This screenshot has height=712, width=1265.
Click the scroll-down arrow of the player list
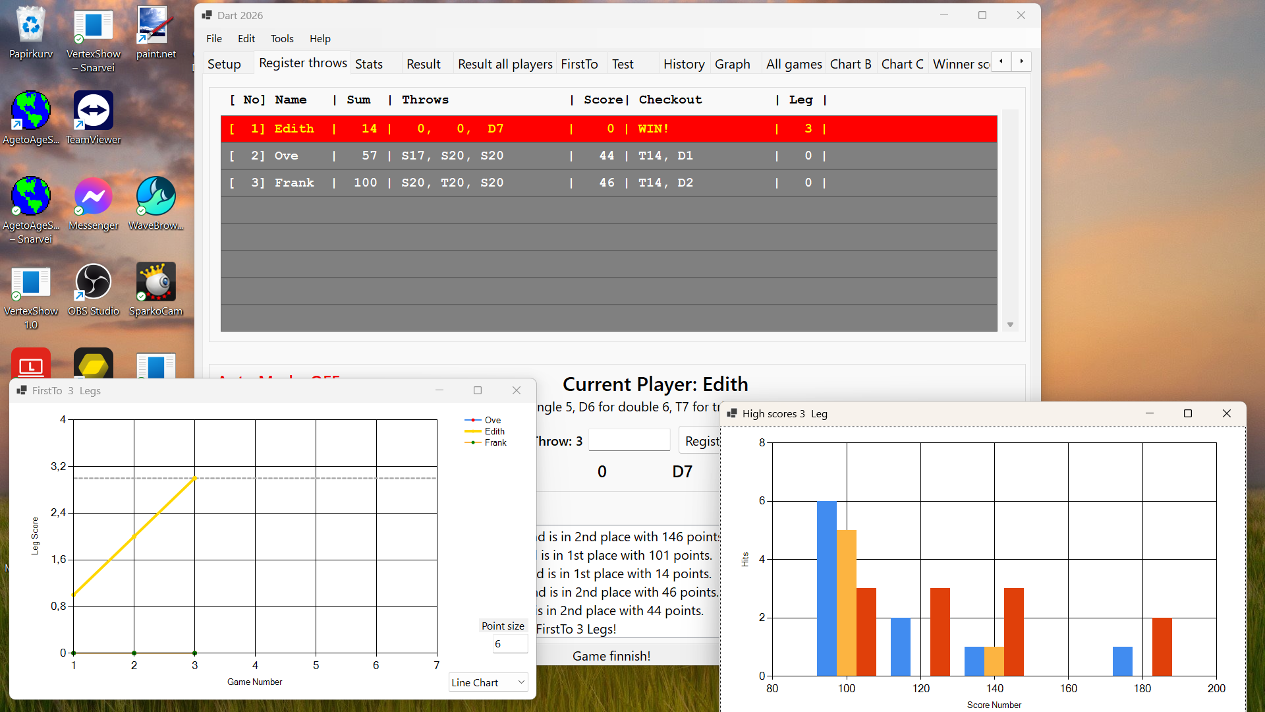1010,325
